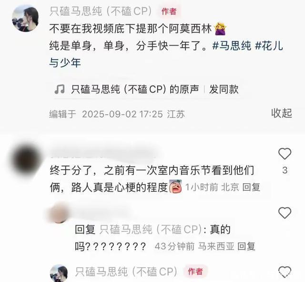Image resolution: width=305 pixels, height=282 pixels.
Task: Collapse the post description with 收起
Action: pos(282,113)
